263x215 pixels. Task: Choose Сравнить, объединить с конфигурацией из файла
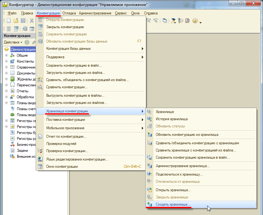[90, 80]
